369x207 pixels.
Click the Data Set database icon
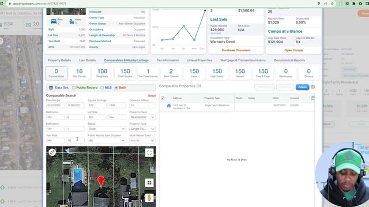[x=51, y=87]
